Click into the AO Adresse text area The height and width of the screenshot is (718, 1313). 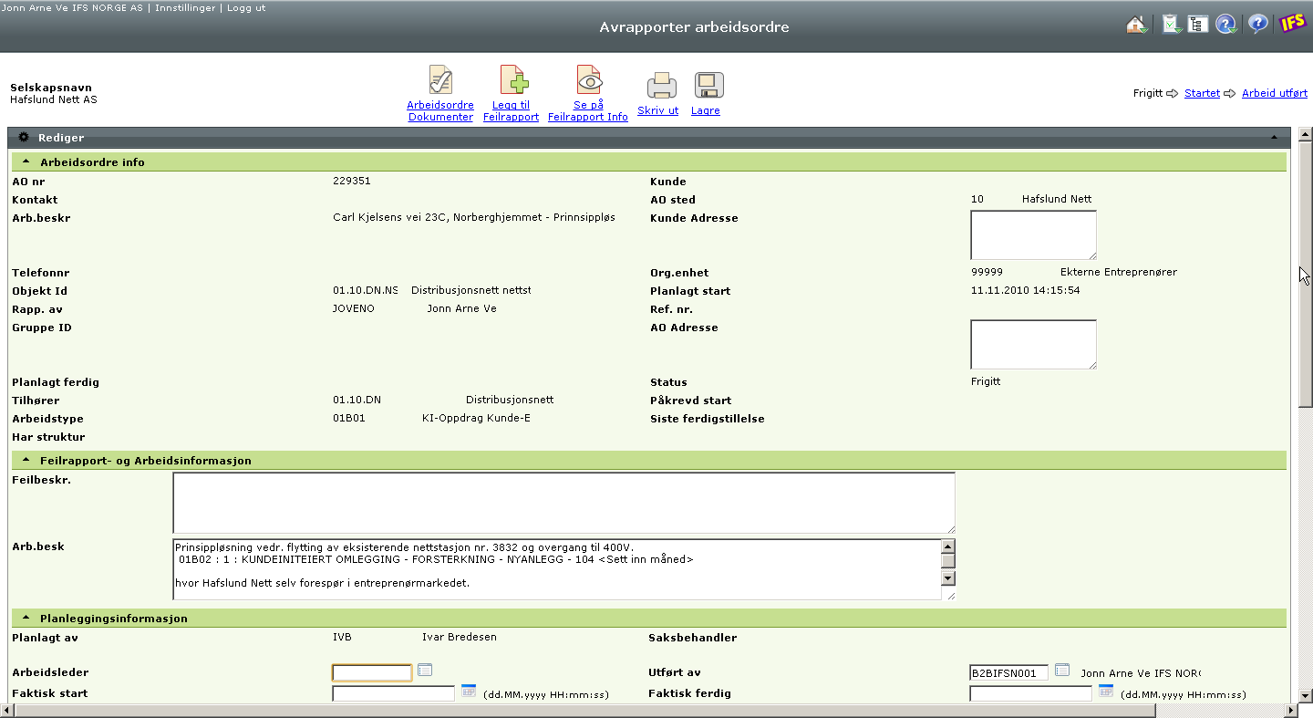point(1033,345)
